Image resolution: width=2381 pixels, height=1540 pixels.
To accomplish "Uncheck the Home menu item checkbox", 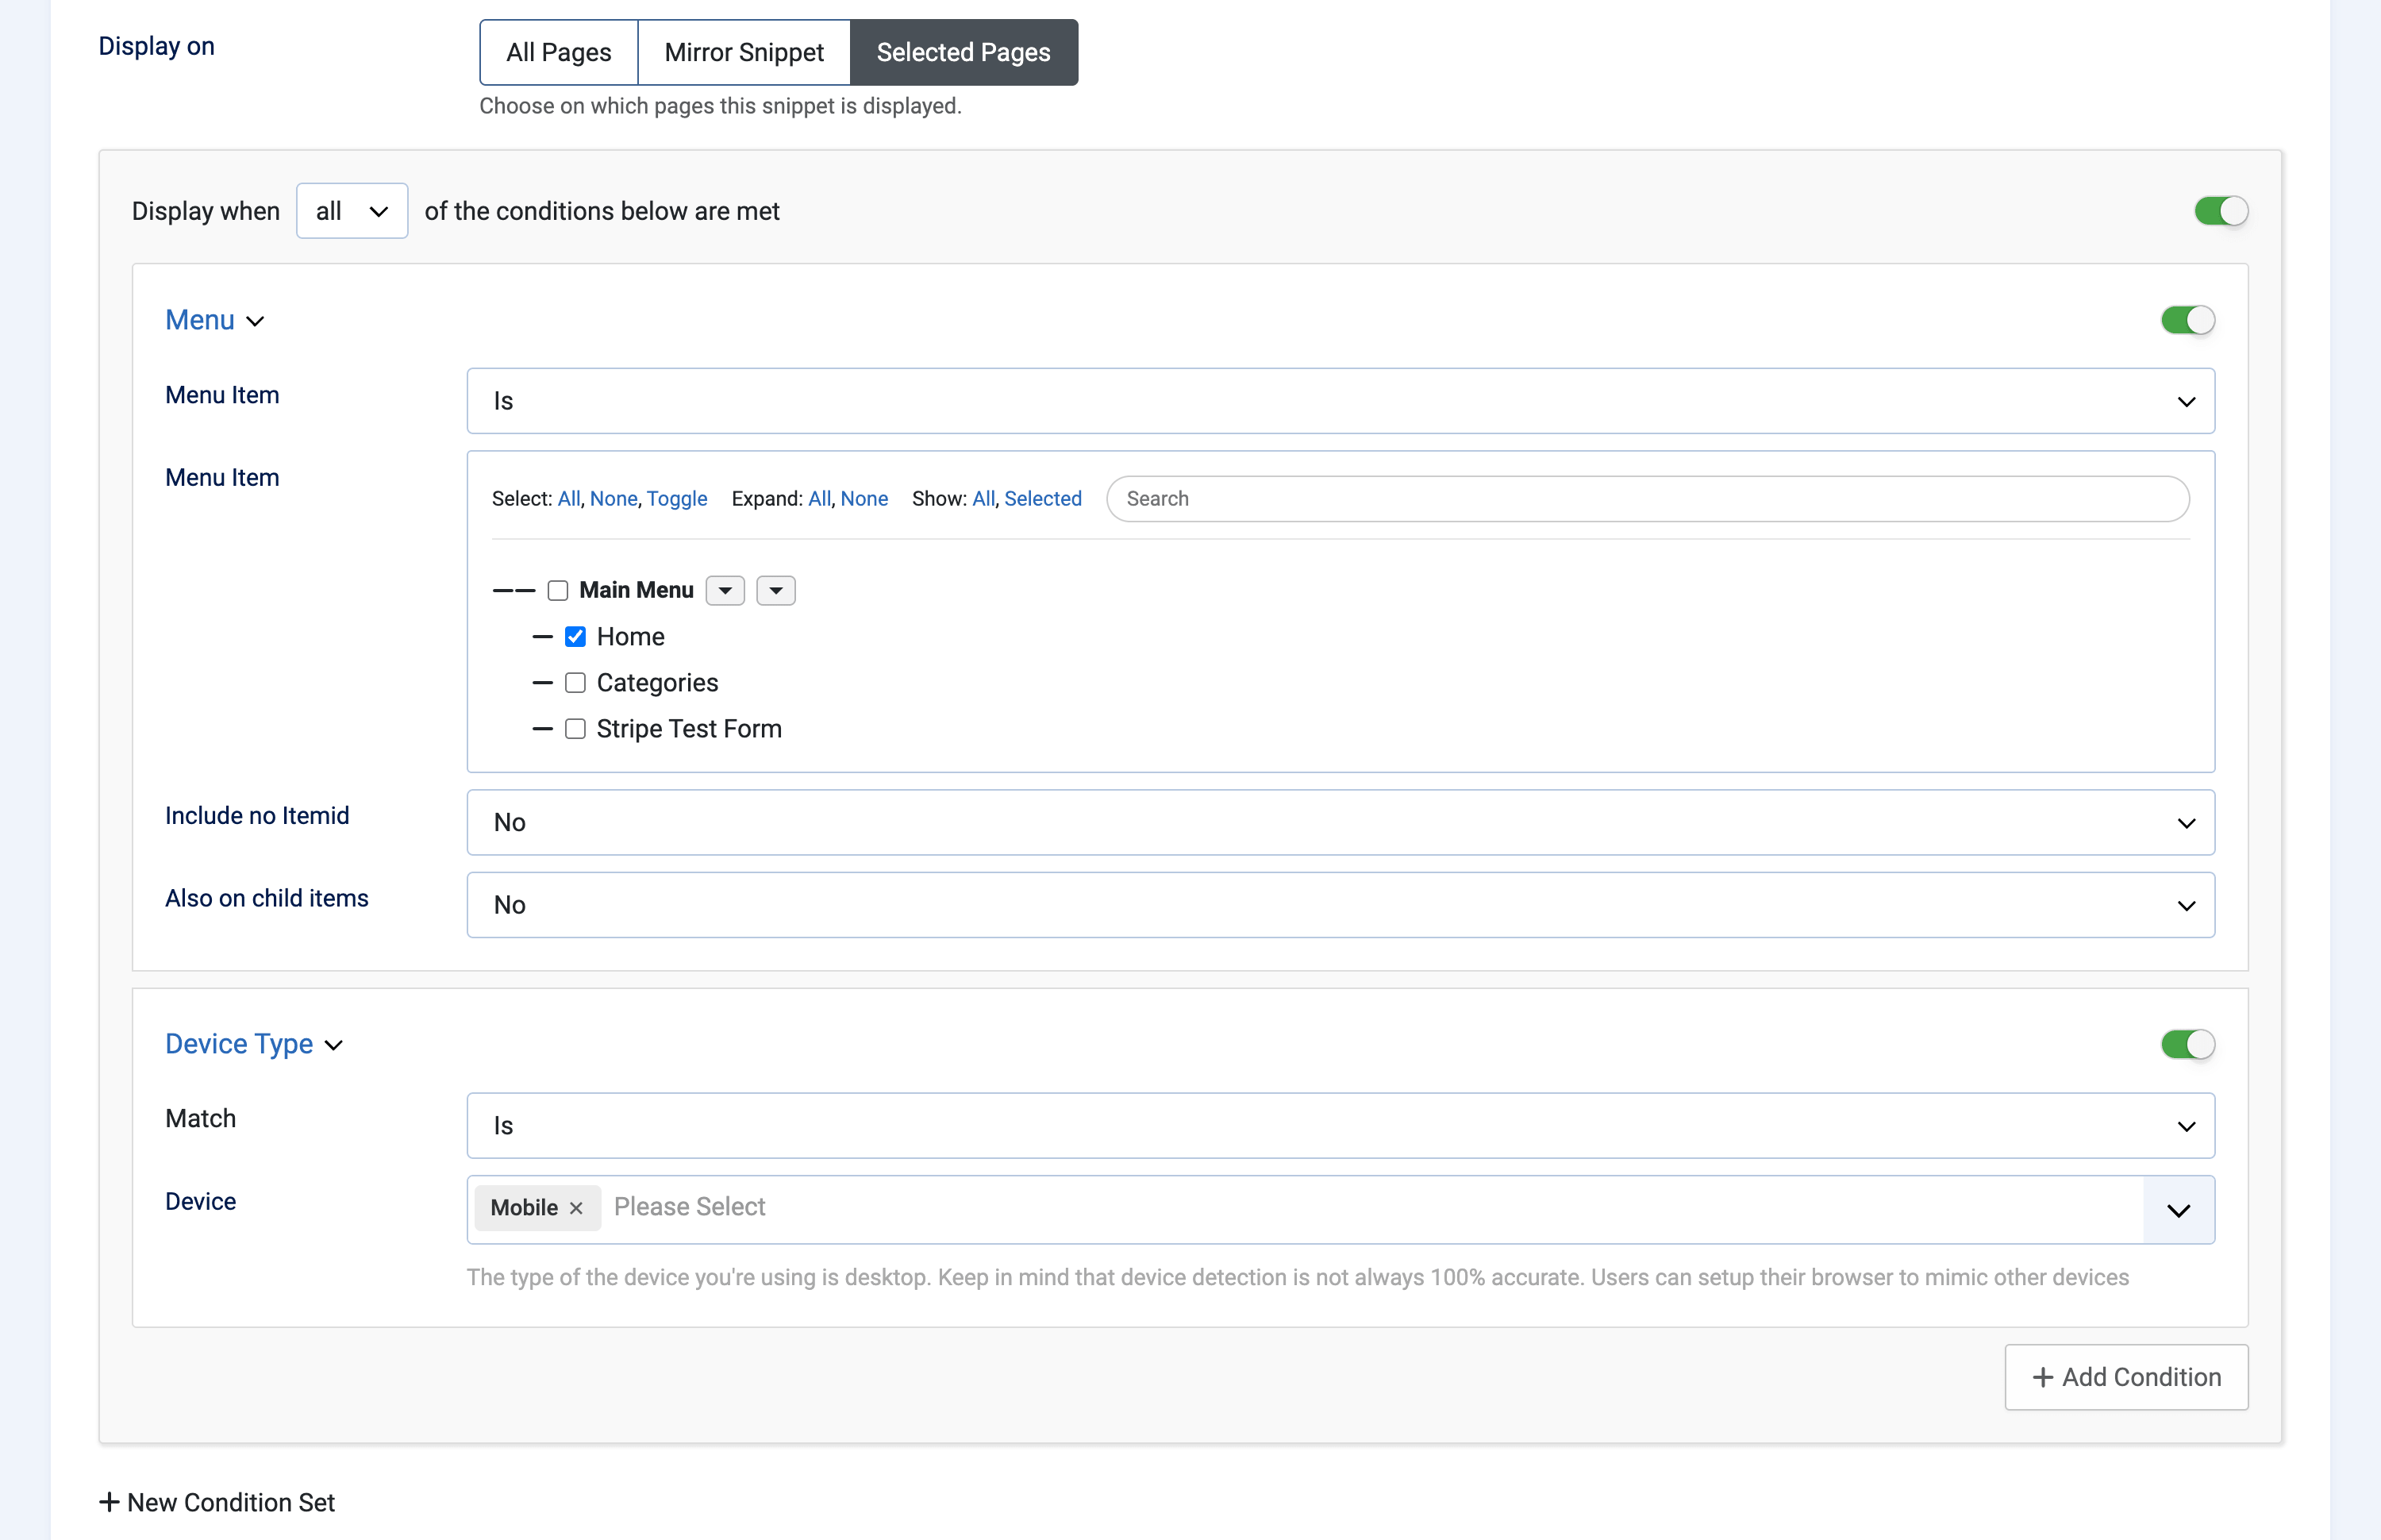I will 575,636.
